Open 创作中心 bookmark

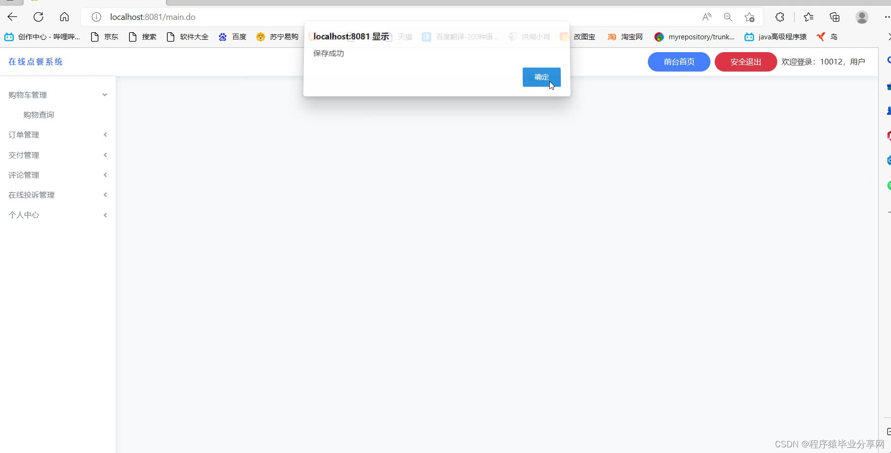tap(42, 36)
